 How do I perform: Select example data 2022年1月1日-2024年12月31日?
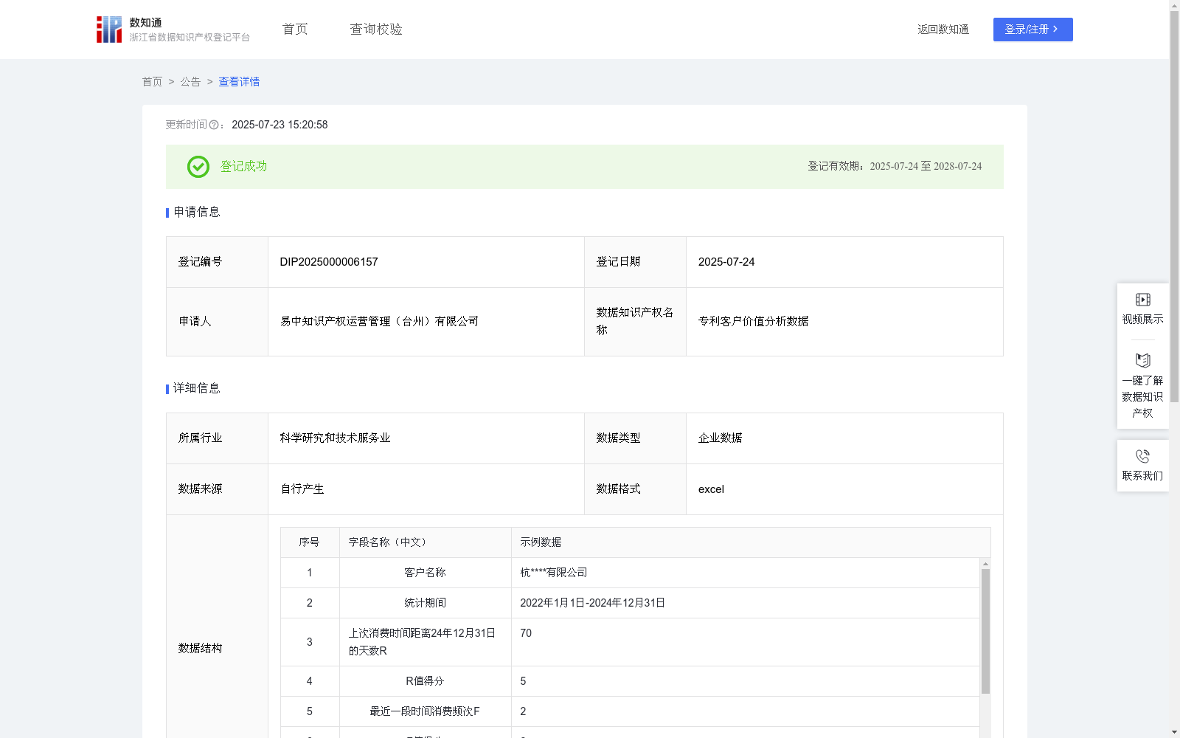pos(592,603)
